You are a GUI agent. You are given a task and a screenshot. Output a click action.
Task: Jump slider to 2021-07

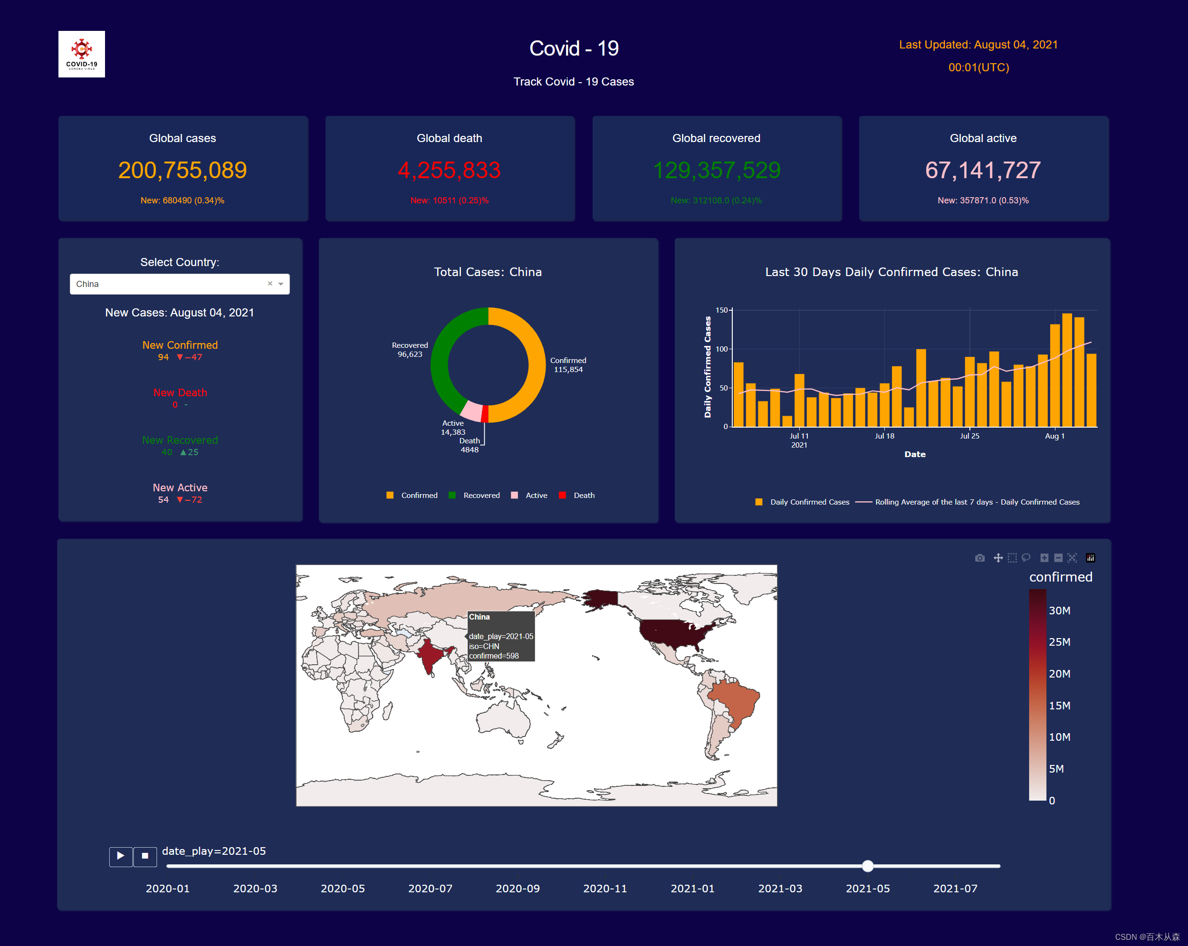[955, 888]
